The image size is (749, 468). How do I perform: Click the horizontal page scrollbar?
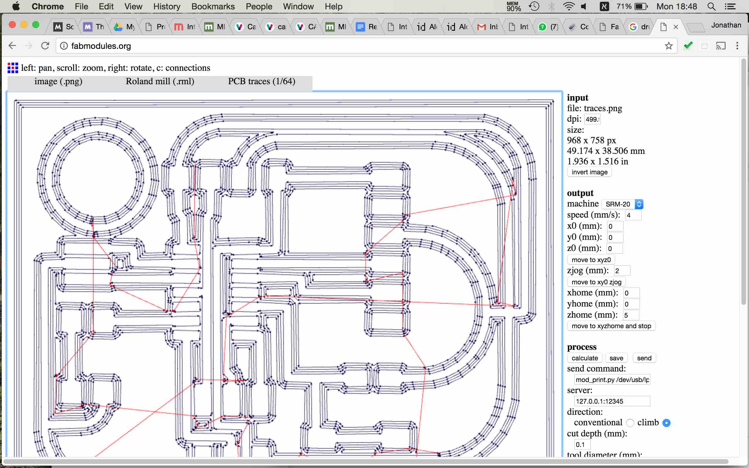(365, 462)
